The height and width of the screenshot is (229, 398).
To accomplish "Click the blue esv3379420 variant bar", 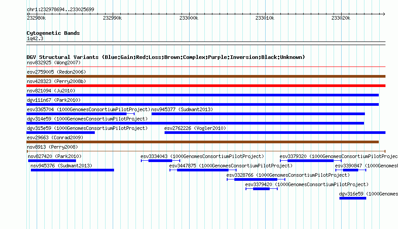I will pyautogui.click(x=262, y=189).
